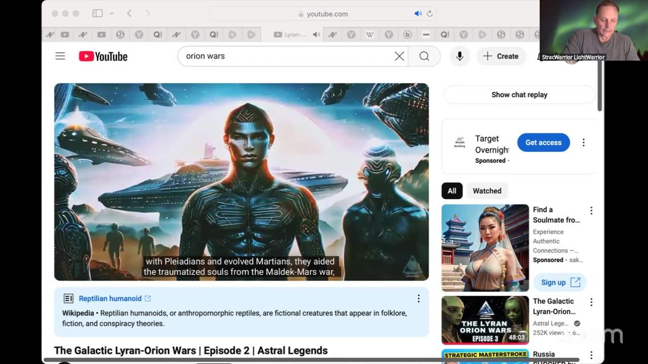The width and height of the screenshot is (648, 364).
Task: Select the Watched filter chip
Action: (487, 191)
